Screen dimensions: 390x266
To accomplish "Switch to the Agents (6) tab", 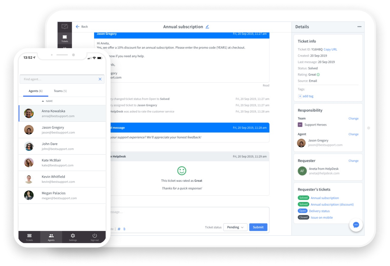I will (x=35, y=91).
